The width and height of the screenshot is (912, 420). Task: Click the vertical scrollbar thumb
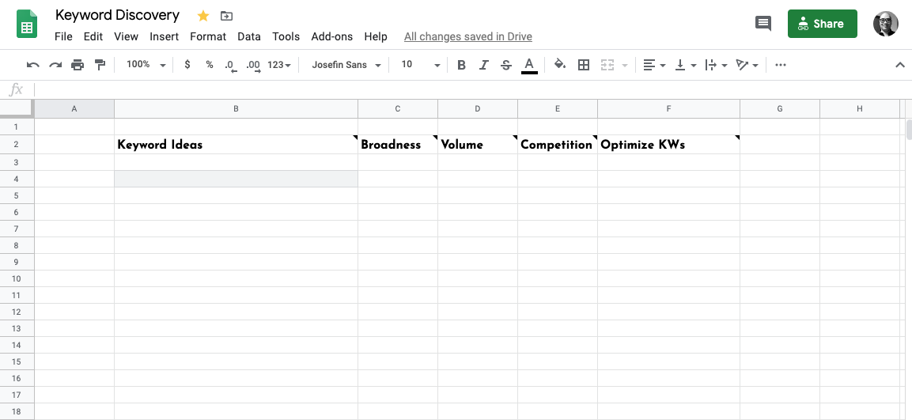(909, 129)
